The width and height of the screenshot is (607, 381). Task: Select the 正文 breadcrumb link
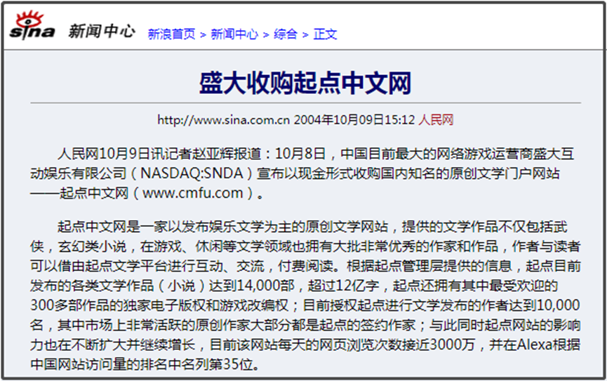click(x=325, y=34)
